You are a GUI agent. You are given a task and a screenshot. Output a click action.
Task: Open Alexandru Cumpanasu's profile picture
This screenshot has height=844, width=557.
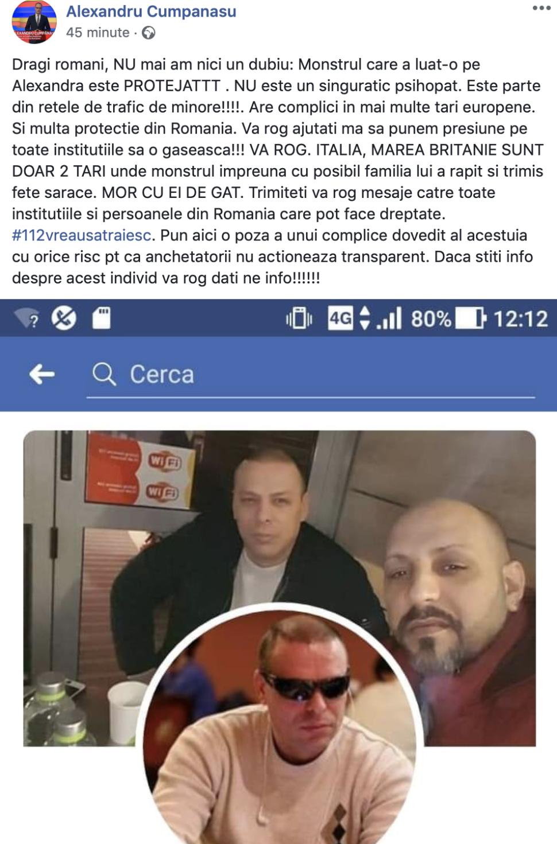[x=34, y=22]
